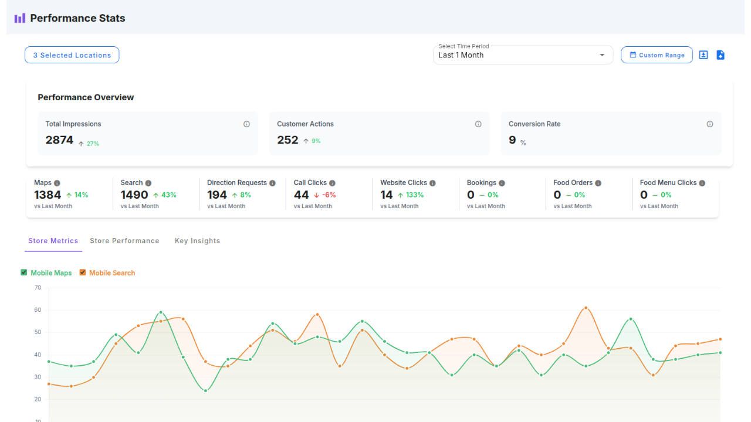The width and height of the screenshot is (751, 422).
Task: Open the Custom Range date picker
Action: pos(657,55)
